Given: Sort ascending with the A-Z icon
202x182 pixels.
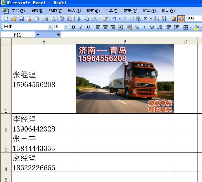Looking at the screenshot, I should 157,19.
